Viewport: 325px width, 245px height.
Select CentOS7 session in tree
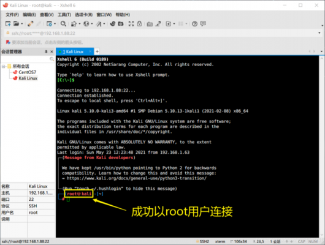click(x=27, y=72)
